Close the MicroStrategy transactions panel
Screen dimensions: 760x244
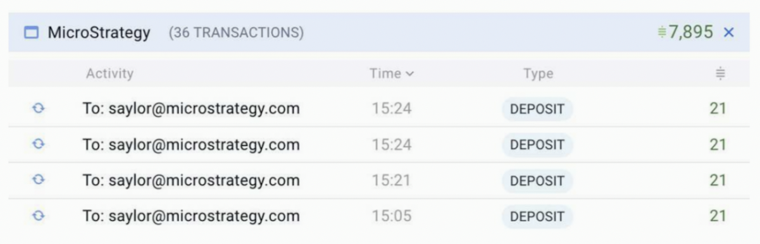pos(729,32)
